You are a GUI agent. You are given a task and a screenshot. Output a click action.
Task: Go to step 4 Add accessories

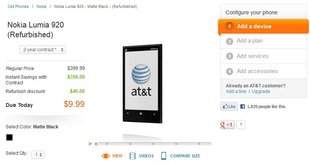coord(264,71)
